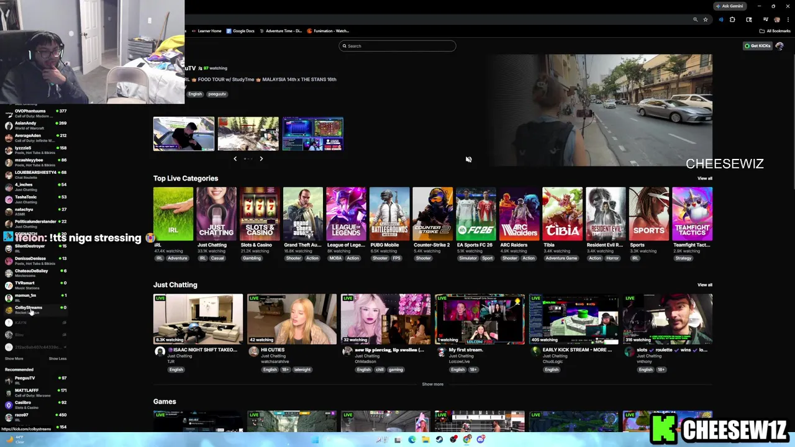Open AsianAndy channel in sidebar
The width and height of the screenshot is (795, 447).
pyautogui.click(x=35, y=126)
